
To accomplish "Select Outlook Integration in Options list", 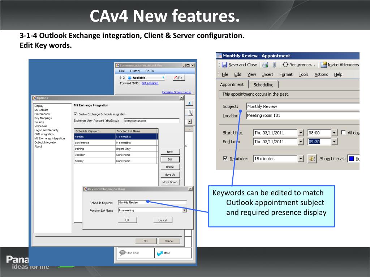I will 46,142.
